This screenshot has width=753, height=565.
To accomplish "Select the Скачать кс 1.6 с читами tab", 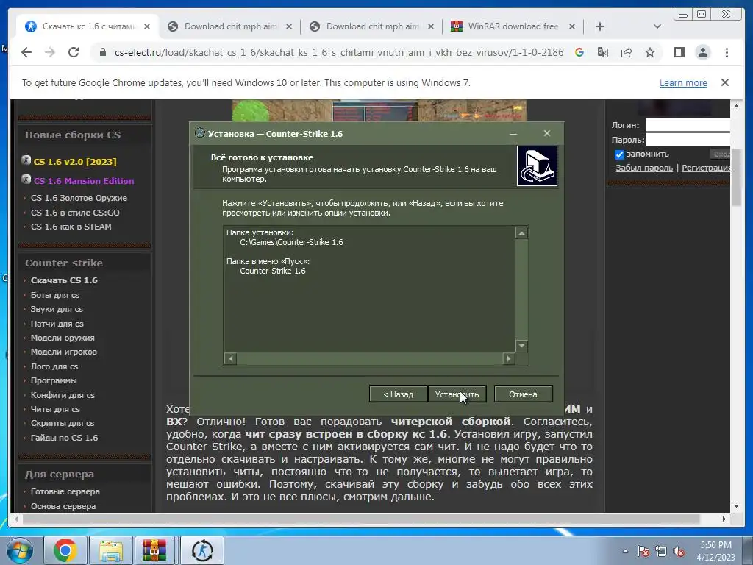I will (x=88, y=26).
